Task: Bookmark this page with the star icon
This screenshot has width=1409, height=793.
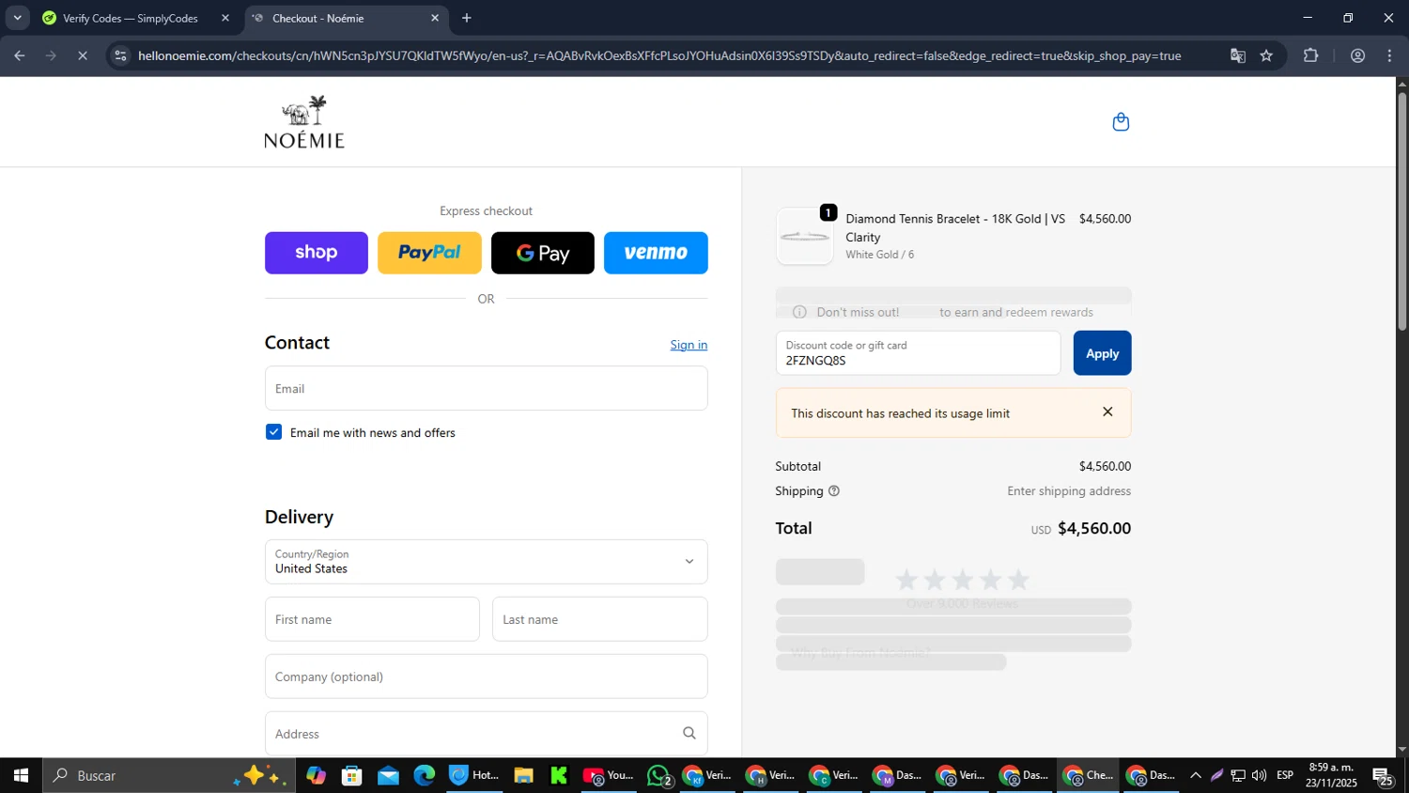Action: pos(1266,55)
